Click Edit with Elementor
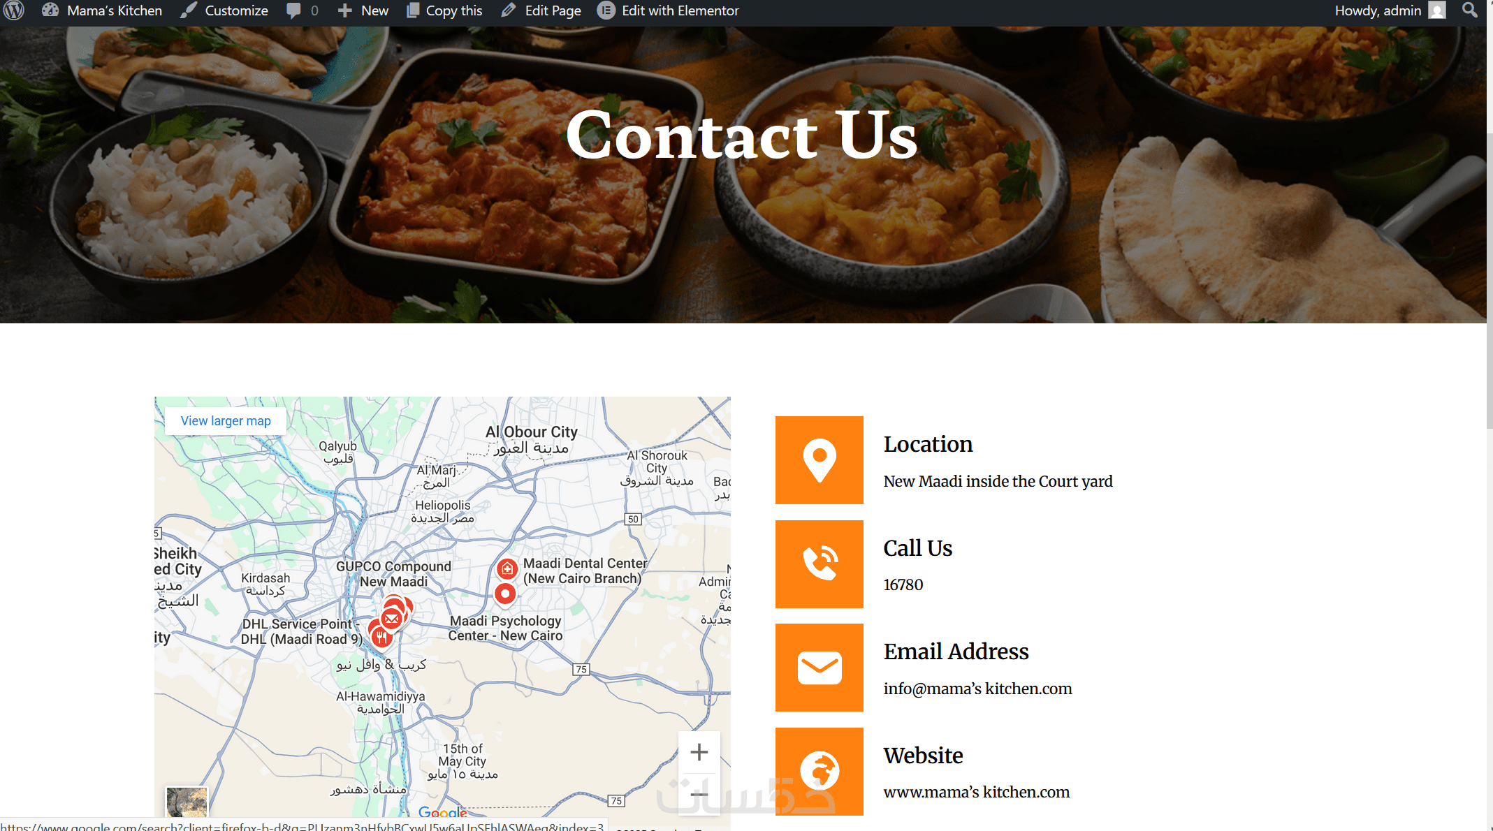The image size is (1493, 831). [x=668, y=10]
